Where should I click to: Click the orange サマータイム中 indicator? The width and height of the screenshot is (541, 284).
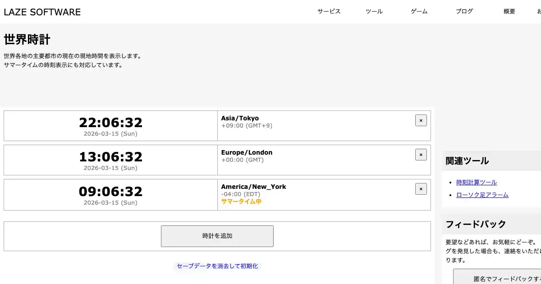(241, 202)
